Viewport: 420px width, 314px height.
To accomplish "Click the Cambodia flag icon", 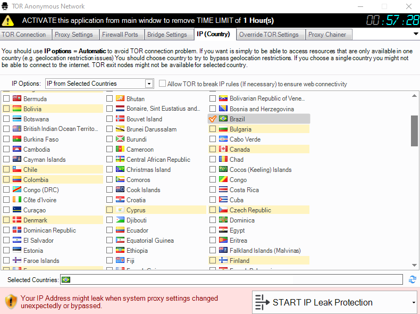I will tap(17, 150).
